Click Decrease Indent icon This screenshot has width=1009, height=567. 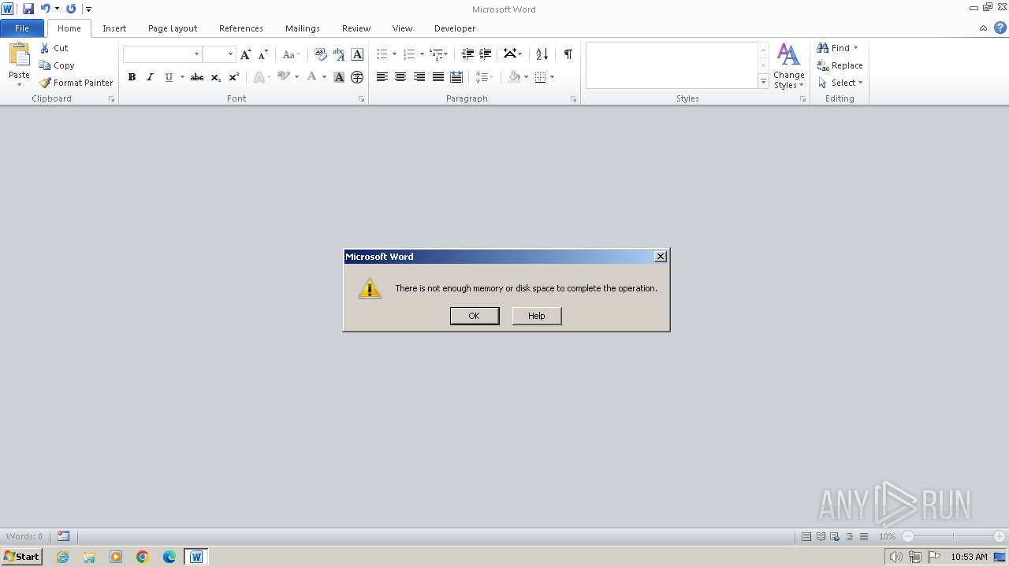tap(467, 54)
